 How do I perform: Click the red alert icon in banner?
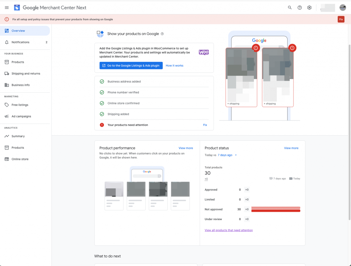7,19
